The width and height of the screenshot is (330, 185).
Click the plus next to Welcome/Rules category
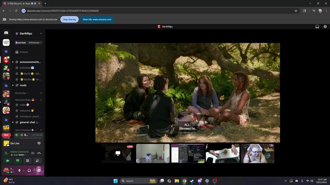tap(41, 100)
